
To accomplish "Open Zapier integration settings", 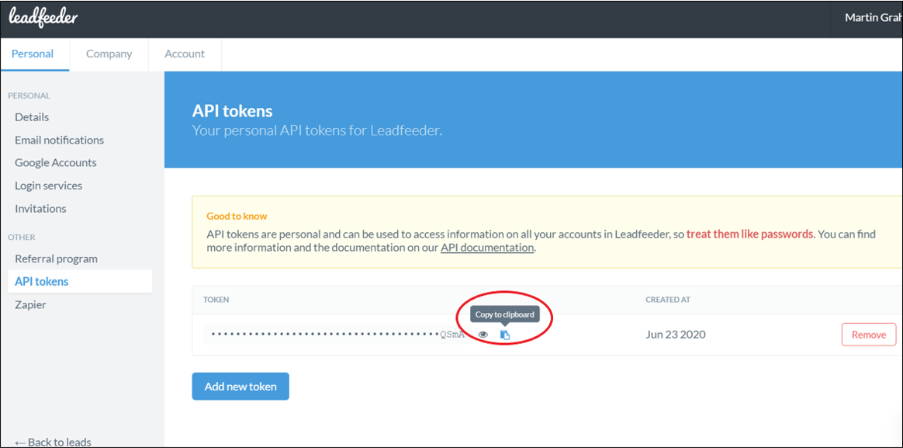I will click(30, 304).
